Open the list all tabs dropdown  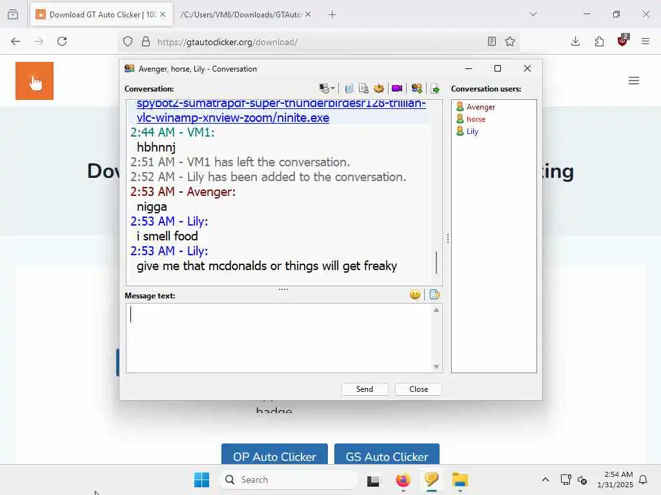tap(533, 14)
